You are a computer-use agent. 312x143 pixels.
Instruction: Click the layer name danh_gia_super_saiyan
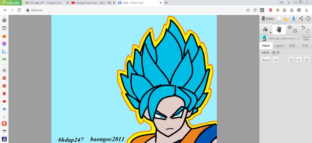coord(284,39)
